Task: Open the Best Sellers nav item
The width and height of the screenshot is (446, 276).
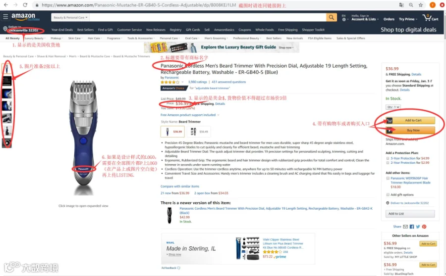Action: (85, 30)
